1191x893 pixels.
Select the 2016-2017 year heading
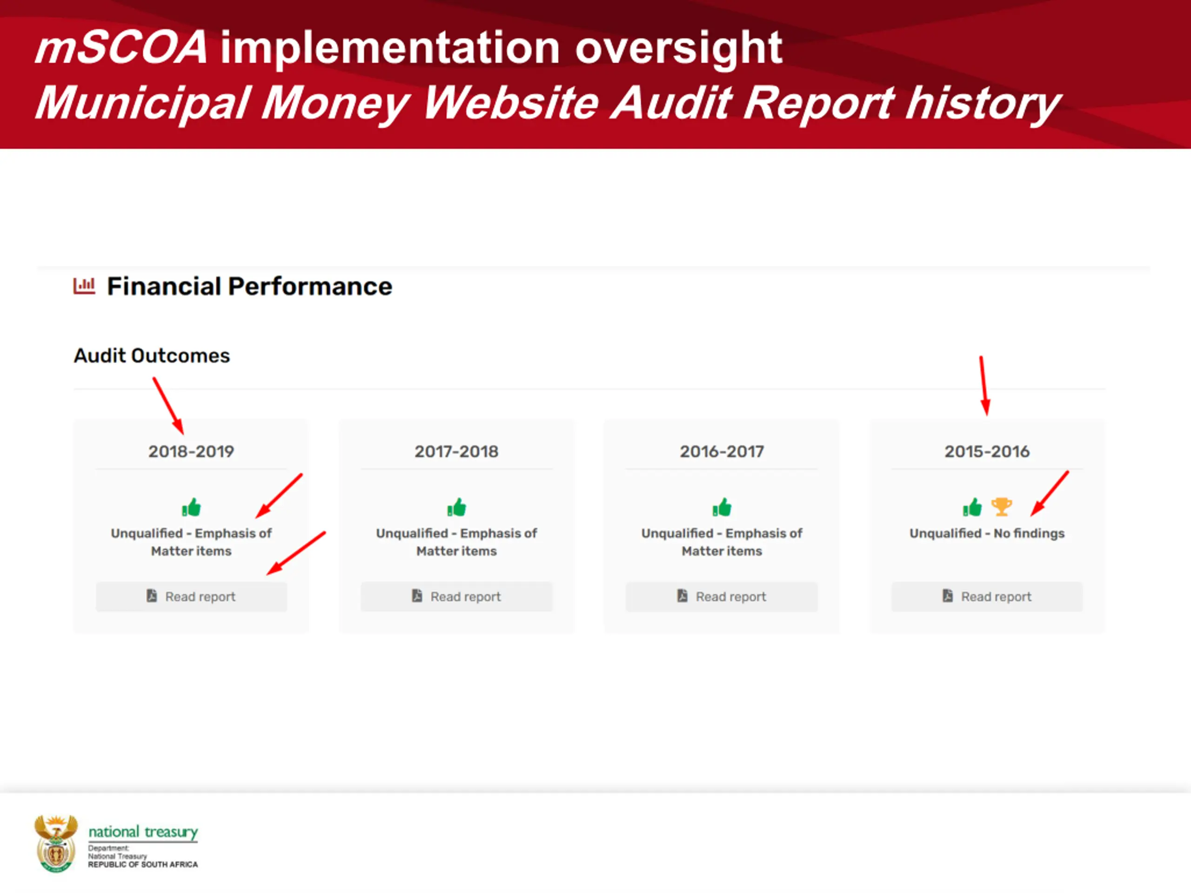pos(722,451)
